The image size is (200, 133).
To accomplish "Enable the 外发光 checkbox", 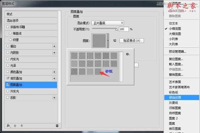I will (8, 91).
